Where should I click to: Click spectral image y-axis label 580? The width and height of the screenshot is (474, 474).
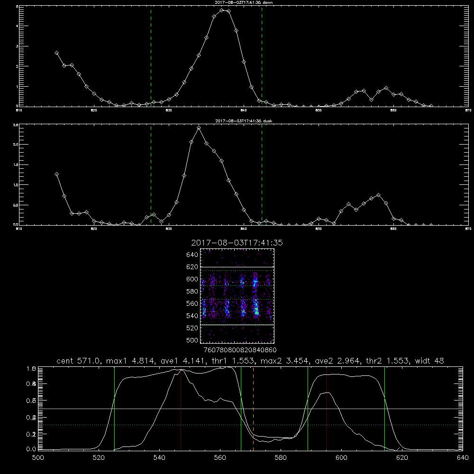(192, 292)
